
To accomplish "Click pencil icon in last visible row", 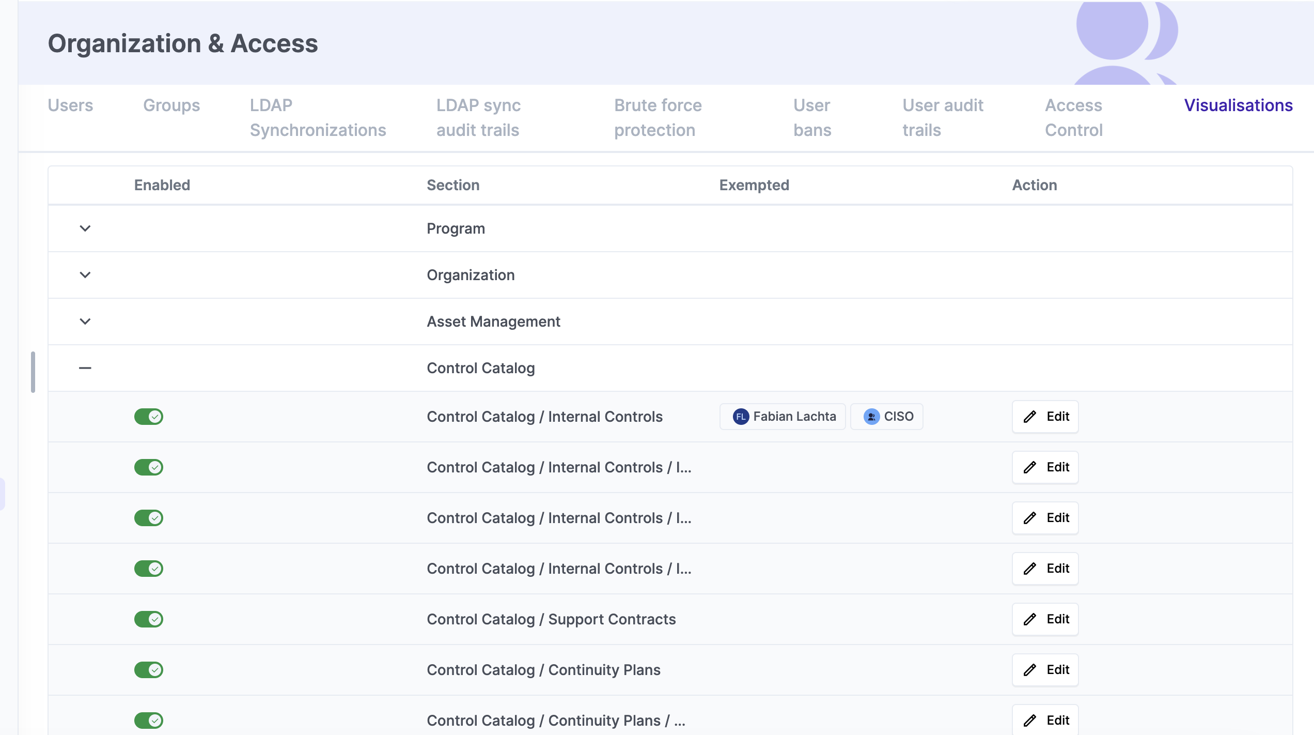I will 1030,721.
